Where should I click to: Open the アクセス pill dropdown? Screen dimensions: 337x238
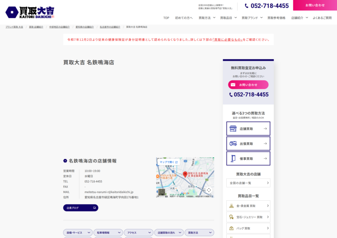pos(139,232)
